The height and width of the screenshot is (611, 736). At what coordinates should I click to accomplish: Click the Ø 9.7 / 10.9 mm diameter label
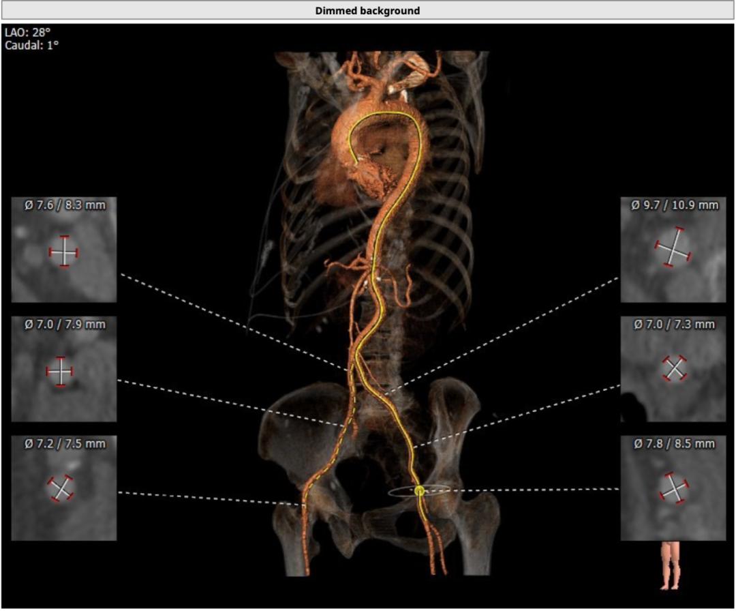tap(674, 205)
